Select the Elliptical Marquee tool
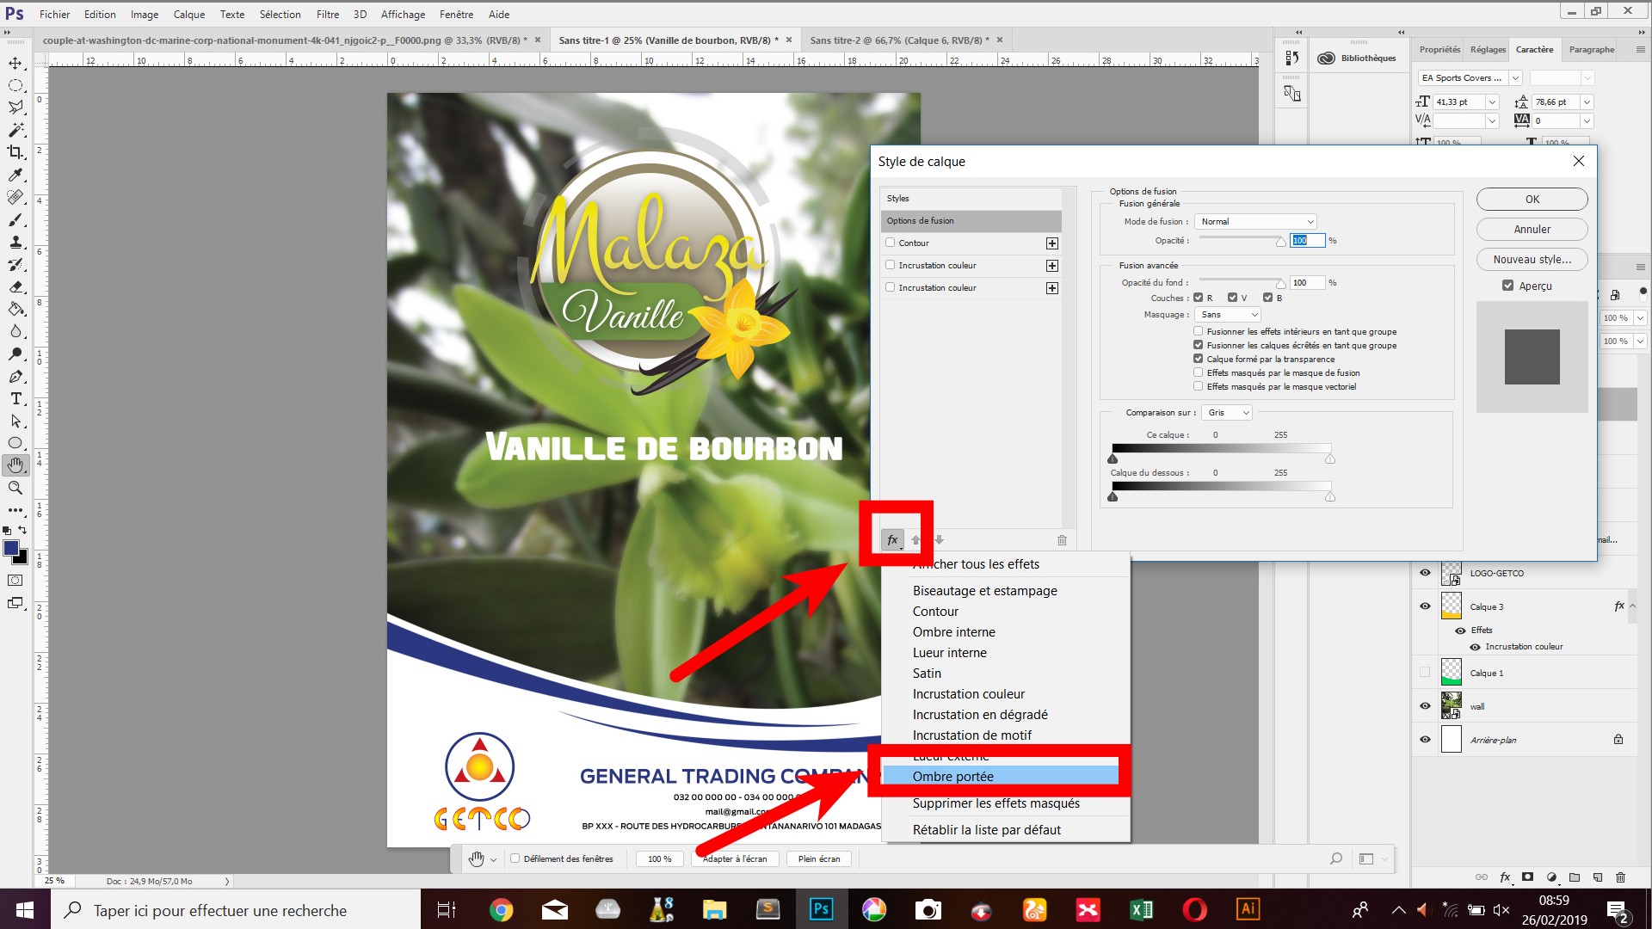Screen dimensions: 1652x929 point(15,85)
